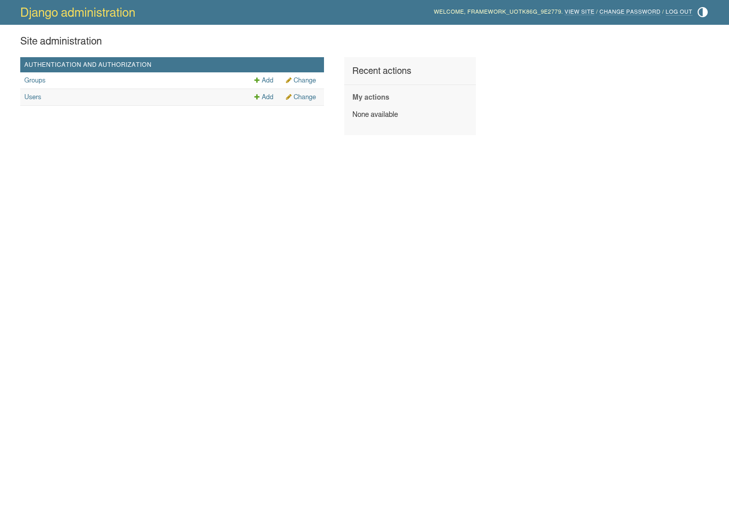Log out of the admin
Screen dimensions: 729x506
[679, 12]
